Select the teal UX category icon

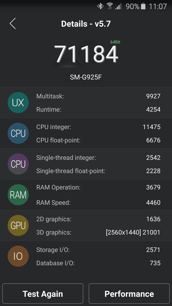18,103
